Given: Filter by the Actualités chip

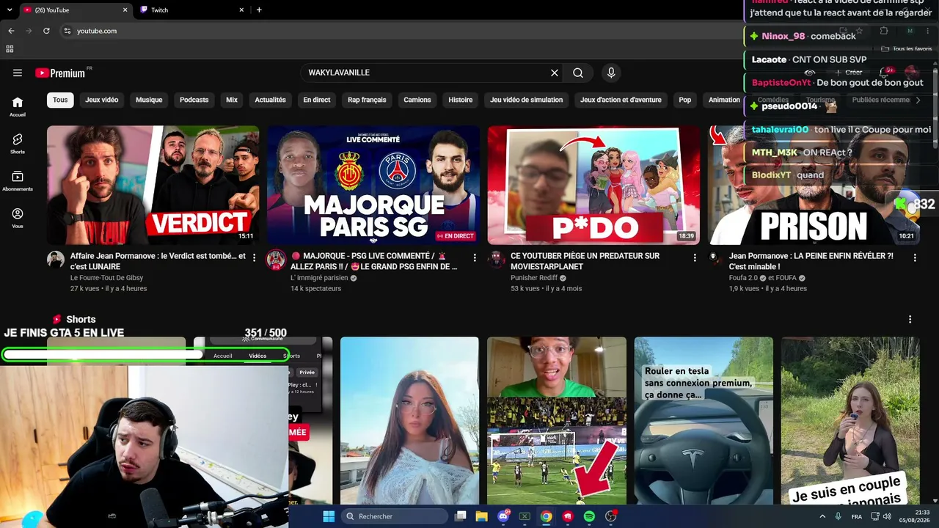Looking at the screenshot, I should (x=270, y=100).
